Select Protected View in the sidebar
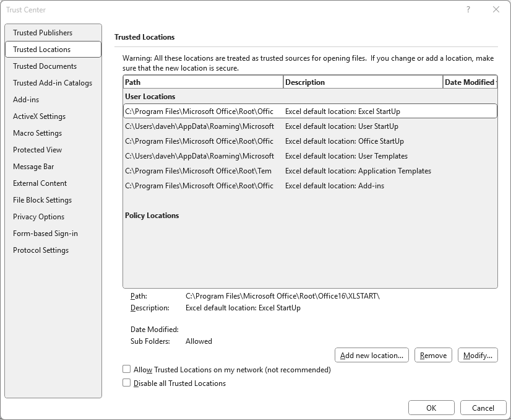Screen dimensions: 511x420 point(38,150)
